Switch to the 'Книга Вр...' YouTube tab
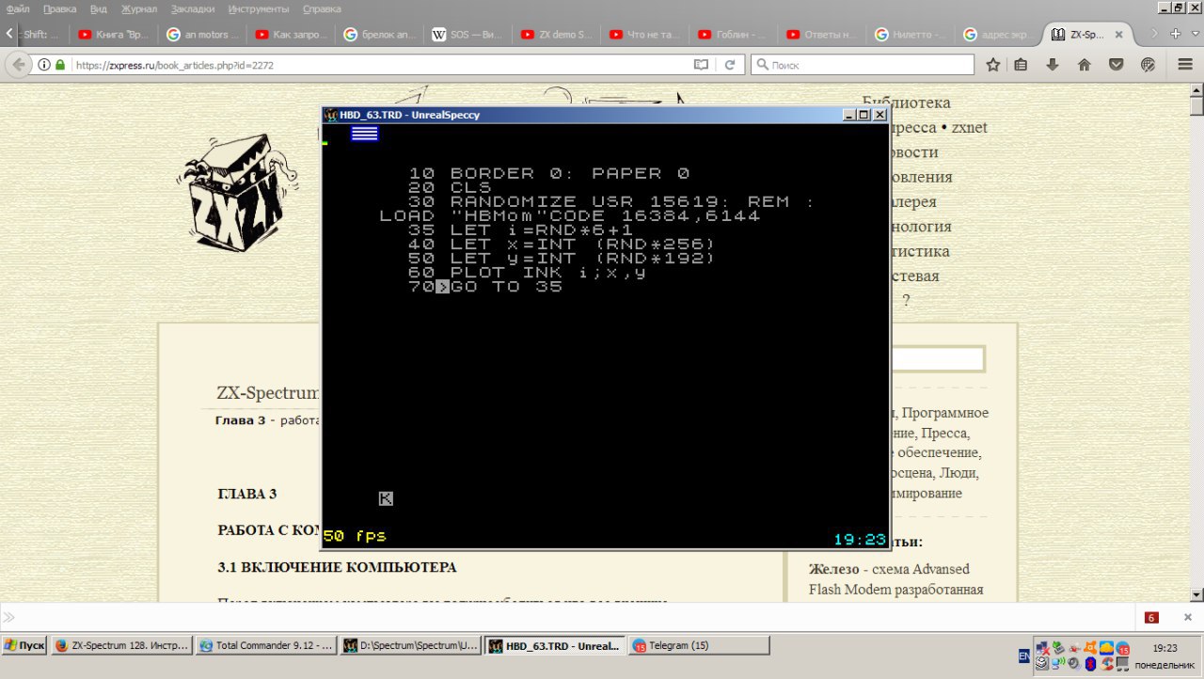 tap(114, 35)
